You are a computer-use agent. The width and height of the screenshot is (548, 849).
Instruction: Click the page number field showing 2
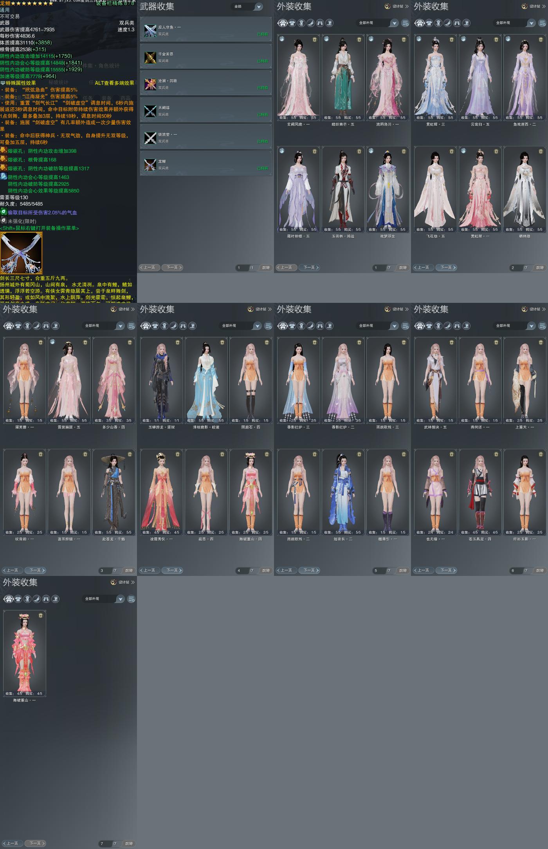point(516,268)
